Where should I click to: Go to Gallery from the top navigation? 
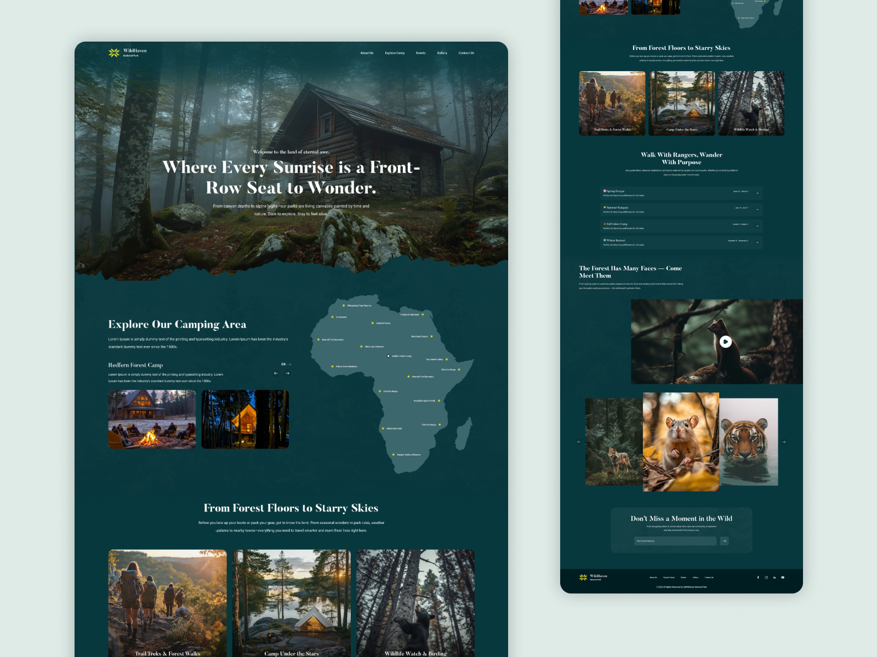(x=442, y=53)
